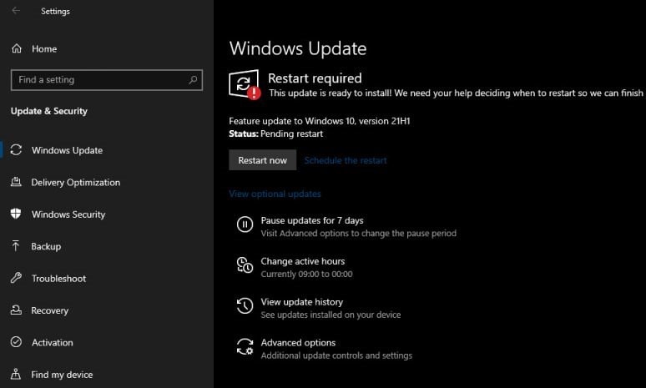Go to Home in sidebar

(x=44, y=48)
